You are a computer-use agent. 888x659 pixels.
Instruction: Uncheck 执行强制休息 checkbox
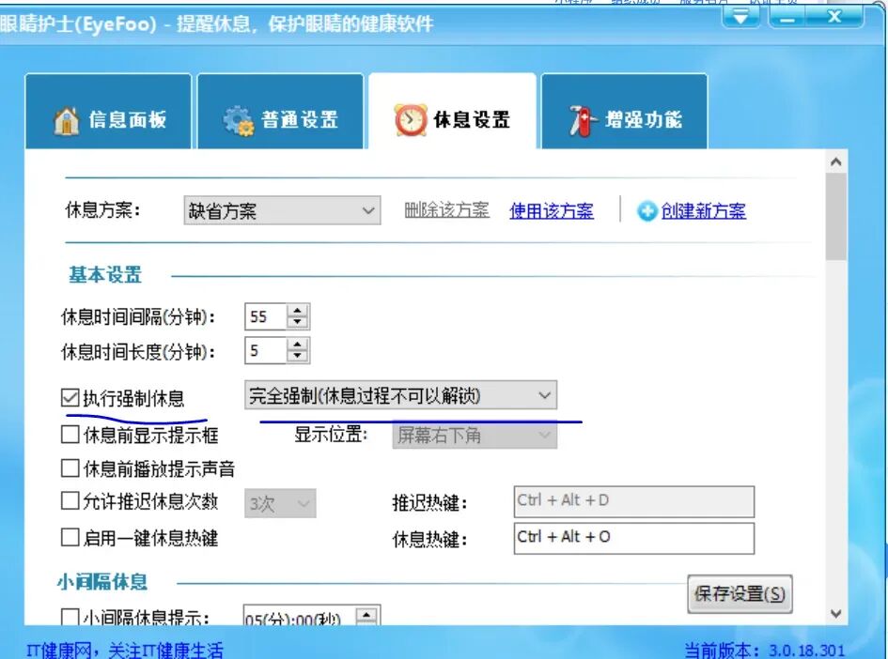click(x=70, y=398)
